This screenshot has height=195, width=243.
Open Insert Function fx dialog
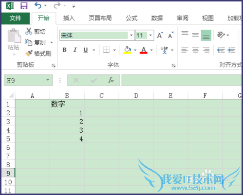pos(111,80)
